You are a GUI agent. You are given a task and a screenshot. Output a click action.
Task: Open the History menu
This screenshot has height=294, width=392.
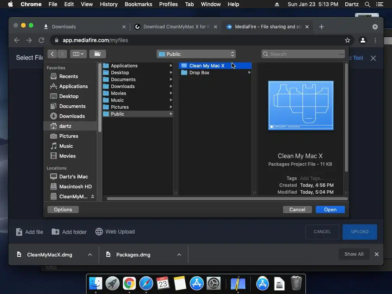click(x=109, y=4)
